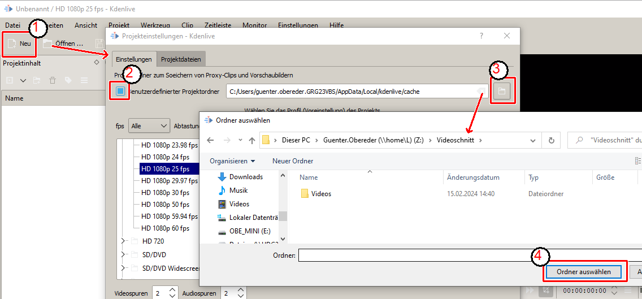The width and height of the screenshot is (642, 299).
Task: Open the Werkzeug menu
Action: click(155, 25)
